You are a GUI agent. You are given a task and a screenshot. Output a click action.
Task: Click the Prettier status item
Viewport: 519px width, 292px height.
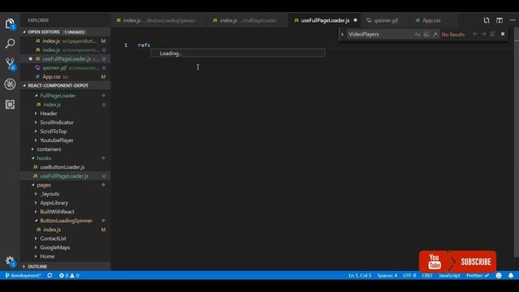click(x=478, y=276)
